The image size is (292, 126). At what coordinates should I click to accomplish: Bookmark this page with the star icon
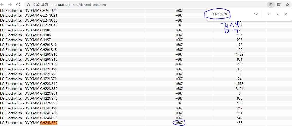pyautogui.click(x=287, y=5)
